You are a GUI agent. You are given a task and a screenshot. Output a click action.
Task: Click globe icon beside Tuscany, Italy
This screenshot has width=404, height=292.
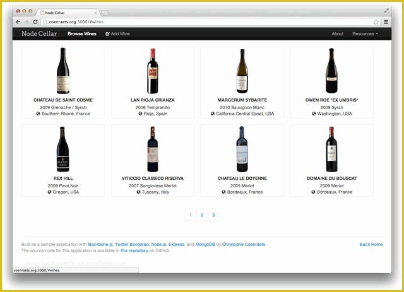(x=138, y=192)
